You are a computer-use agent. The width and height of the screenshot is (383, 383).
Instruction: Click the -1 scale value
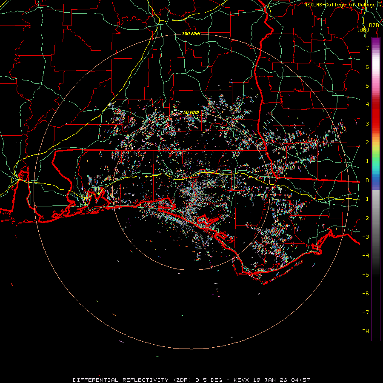click(x=366, y=199)
